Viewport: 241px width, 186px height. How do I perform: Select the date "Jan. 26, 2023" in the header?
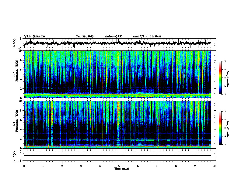pyautogui.click(x=85, y=36)
